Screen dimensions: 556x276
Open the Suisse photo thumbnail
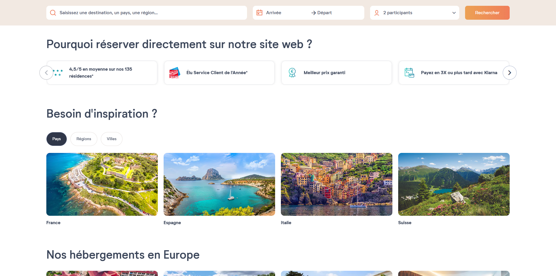pyautogui.click(x=454, y=184)
